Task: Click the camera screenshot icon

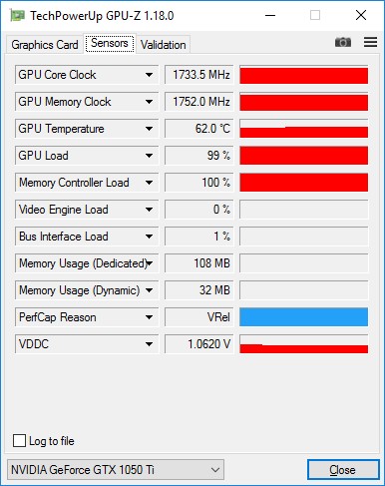Action: pos(343,42)
